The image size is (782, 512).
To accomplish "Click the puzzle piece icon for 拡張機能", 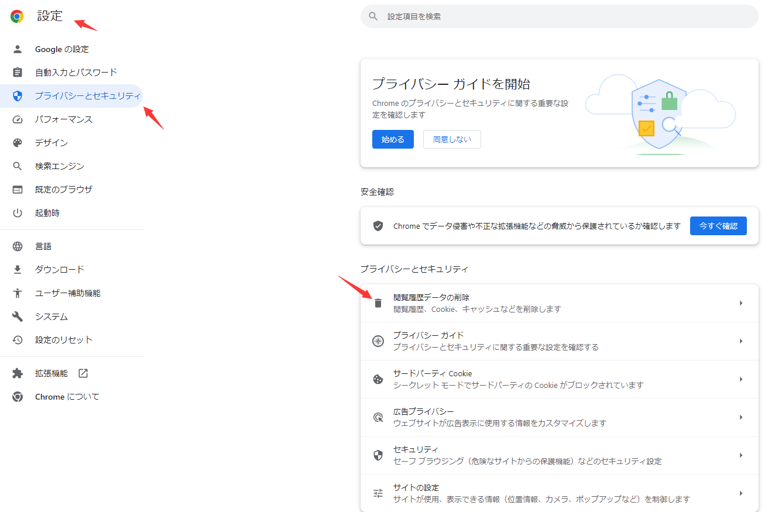I will (x=18, y=373).
